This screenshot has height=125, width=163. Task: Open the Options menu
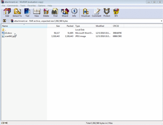(x=42, y=6)
